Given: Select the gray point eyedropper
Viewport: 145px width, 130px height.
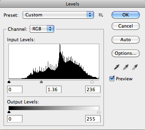Looking at the screenshot, I should pos(126,67).
